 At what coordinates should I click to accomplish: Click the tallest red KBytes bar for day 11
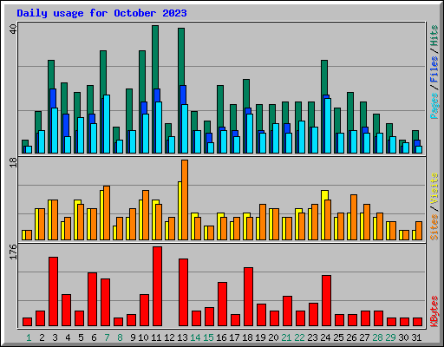pyautogui.click(x=157, y=286)
